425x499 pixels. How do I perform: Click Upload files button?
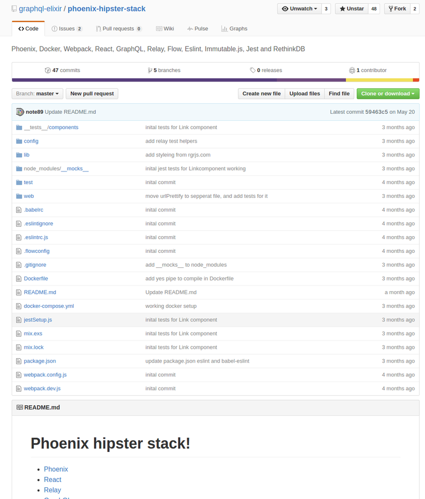pos(305,94)
